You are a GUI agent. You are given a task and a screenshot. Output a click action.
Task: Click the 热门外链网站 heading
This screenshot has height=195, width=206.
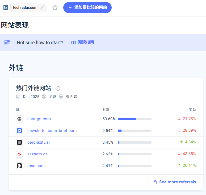coord(33,88)
